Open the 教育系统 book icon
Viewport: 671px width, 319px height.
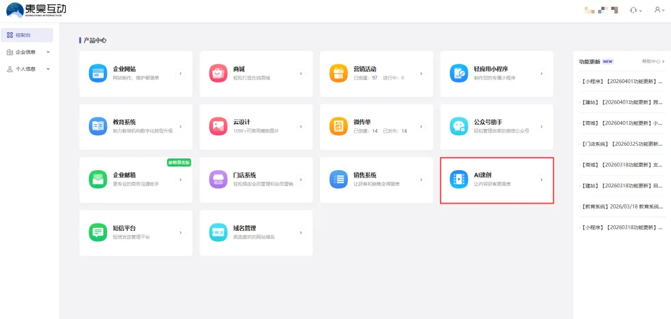pyautogui.click(x=98, y=127)
